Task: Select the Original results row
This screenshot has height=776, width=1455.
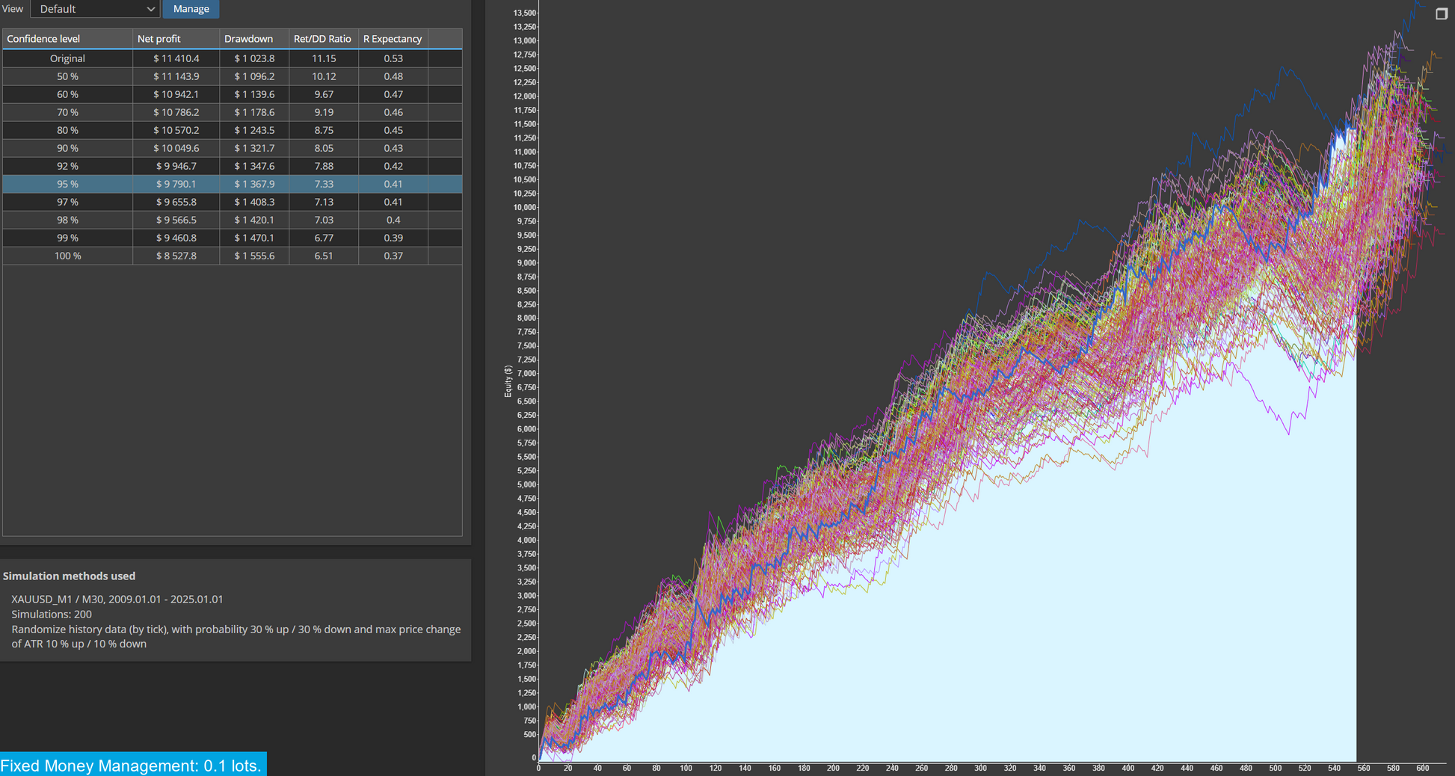Action: point(233,58)
